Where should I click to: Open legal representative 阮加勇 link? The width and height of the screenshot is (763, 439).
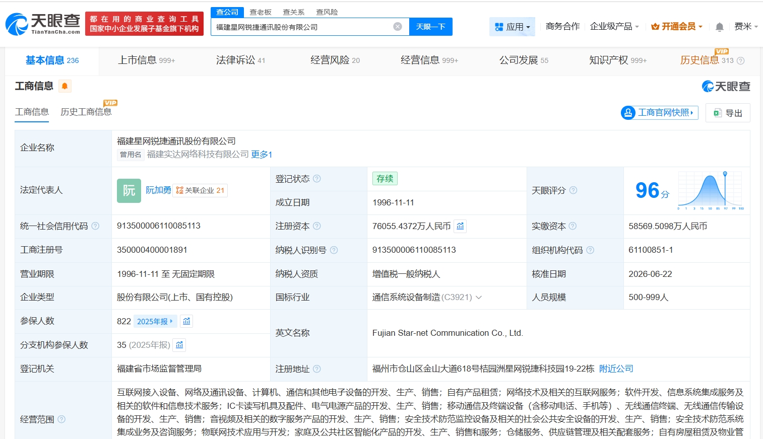(x=158, y=190)
